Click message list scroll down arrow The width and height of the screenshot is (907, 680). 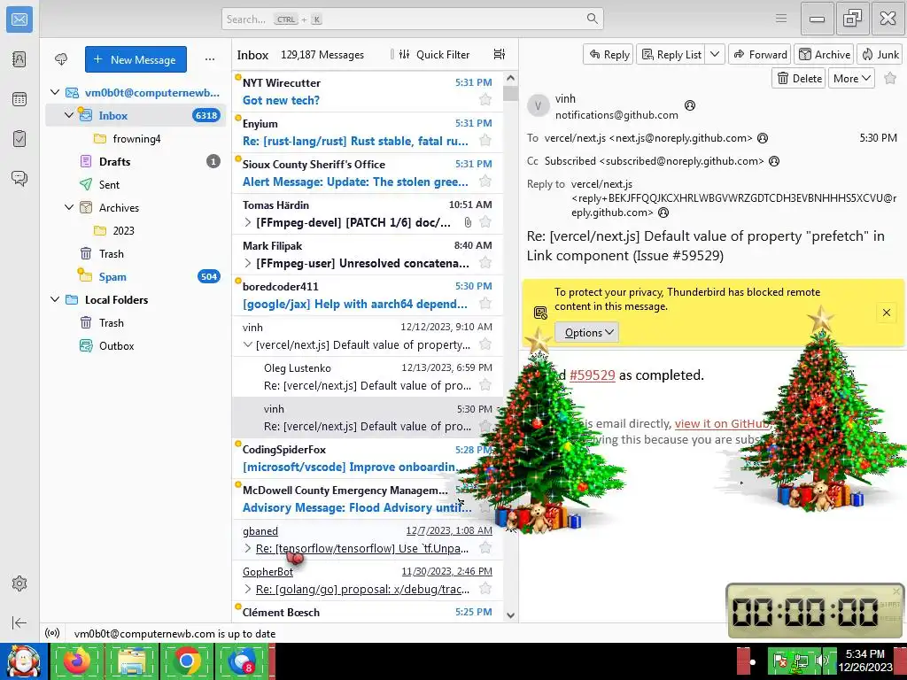(x=511, y=615)
